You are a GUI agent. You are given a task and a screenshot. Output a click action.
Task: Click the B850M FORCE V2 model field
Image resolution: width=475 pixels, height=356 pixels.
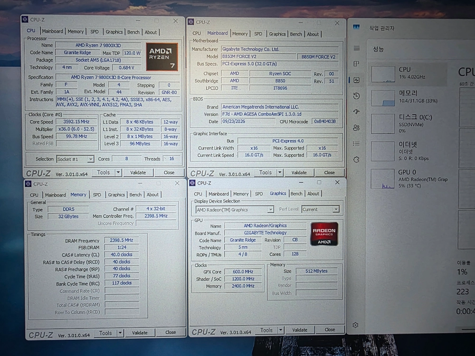coord(259,56)
